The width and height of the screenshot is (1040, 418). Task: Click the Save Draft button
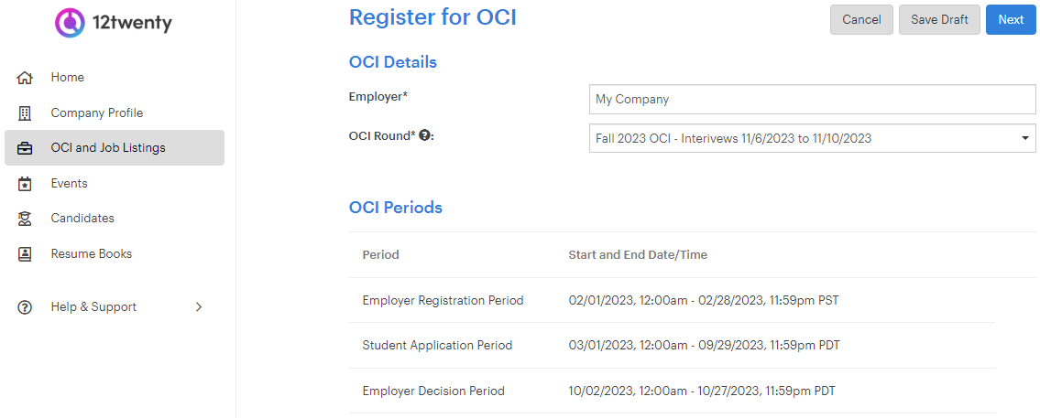click(x=939, y=20)
